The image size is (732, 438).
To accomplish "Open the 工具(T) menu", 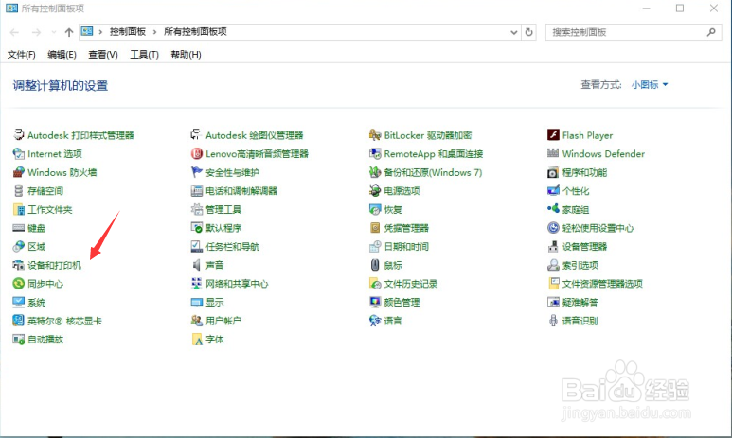I will click(x=144, y=55).
